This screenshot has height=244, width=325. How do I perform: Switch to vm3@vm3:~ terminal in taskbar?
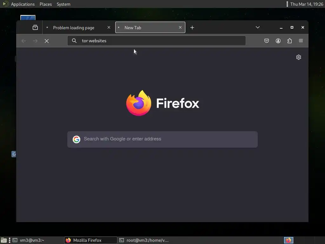point(37,240)
